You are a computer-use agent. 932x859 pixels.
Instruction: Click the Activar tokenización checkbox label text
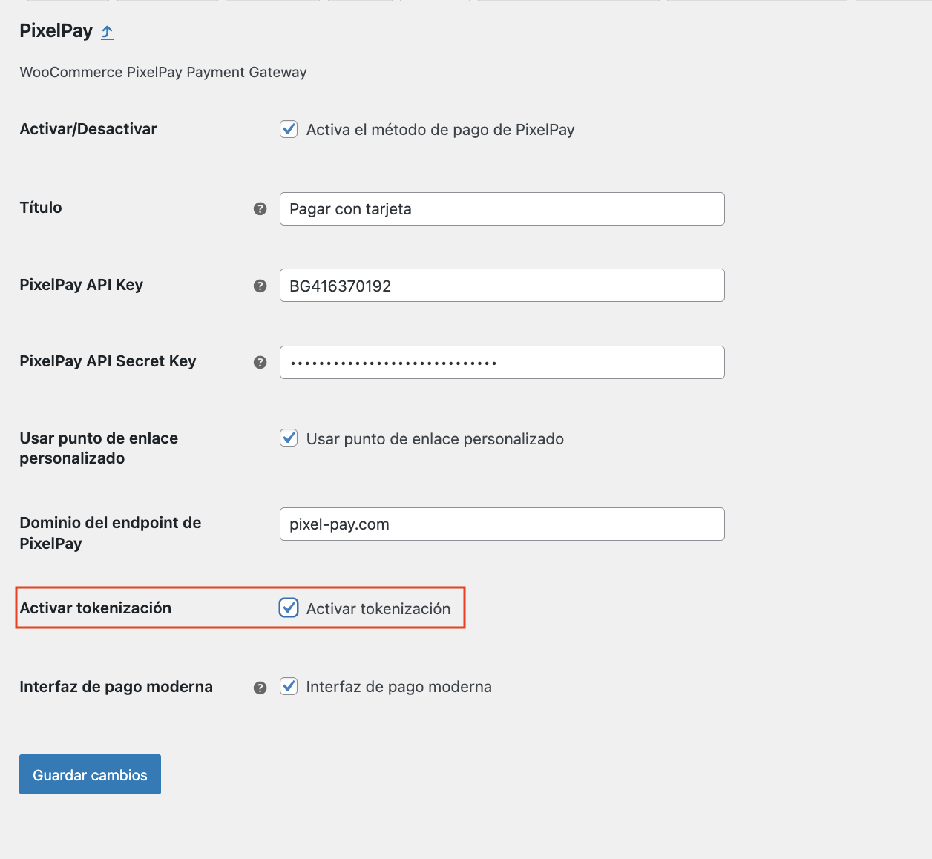tap(378, 609)
